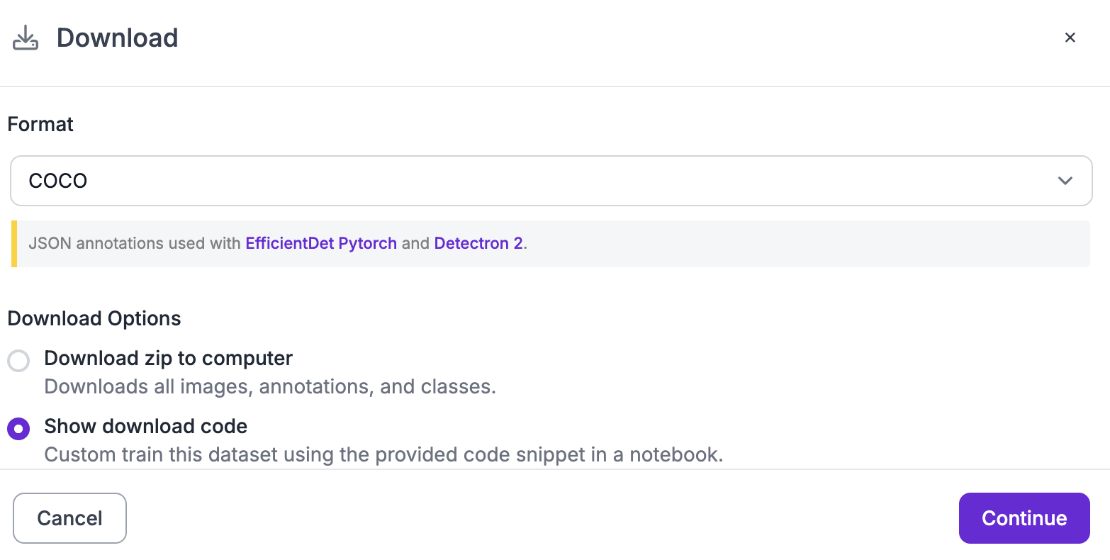Select the Show download code radio button
The image size is (1110, 560).
pos(18,429)
